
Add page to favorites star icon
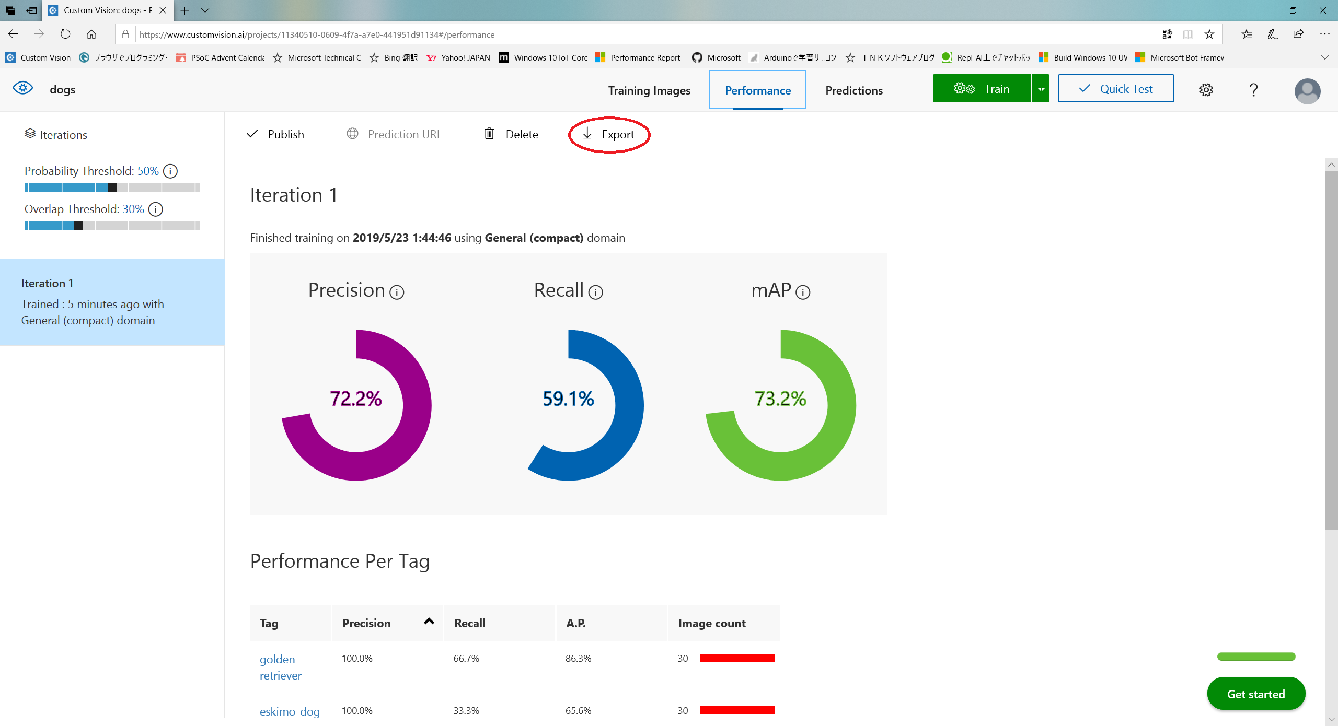tap(1209, 34)
